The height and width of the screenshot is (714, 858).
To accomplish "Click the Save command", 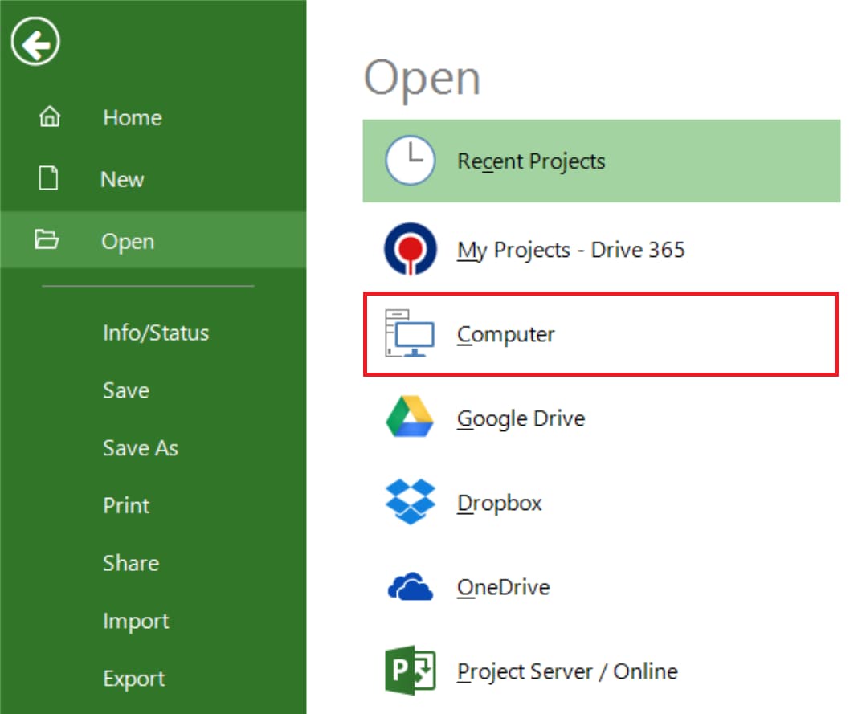I will click(x=126, y=390).
